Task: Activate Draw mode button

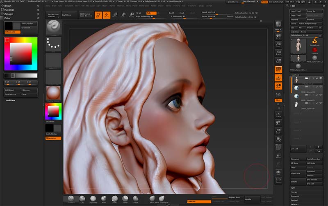Action: click(x=107, y=15)
